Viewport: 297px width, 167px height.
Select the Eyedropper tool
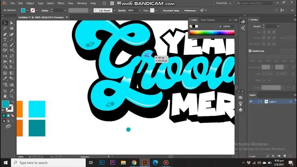pyautogui.click(x=5, y=78)
